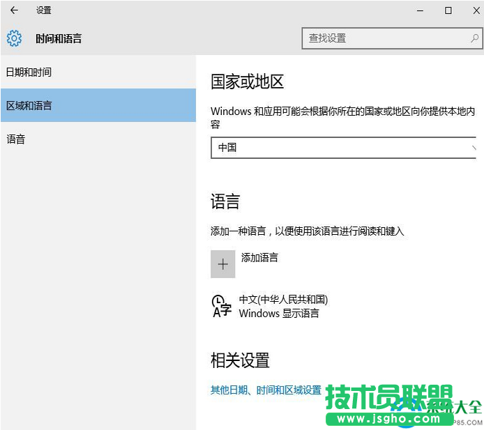484x430 pixels.
Task: Open 其他日期、时间和区域设置 link
Action: pos(266,390)
